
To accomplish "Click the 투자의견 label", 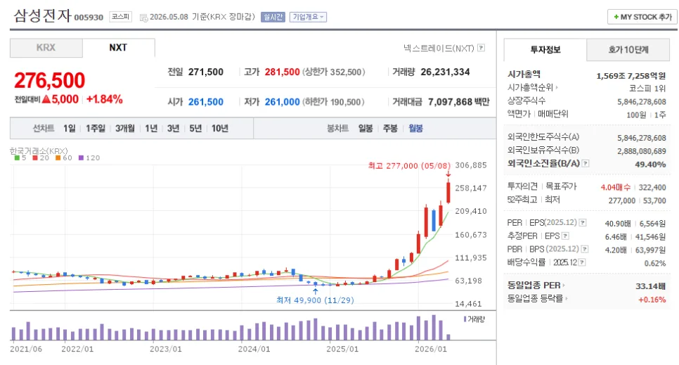I will pyautogui.click(x=522, y=186).
